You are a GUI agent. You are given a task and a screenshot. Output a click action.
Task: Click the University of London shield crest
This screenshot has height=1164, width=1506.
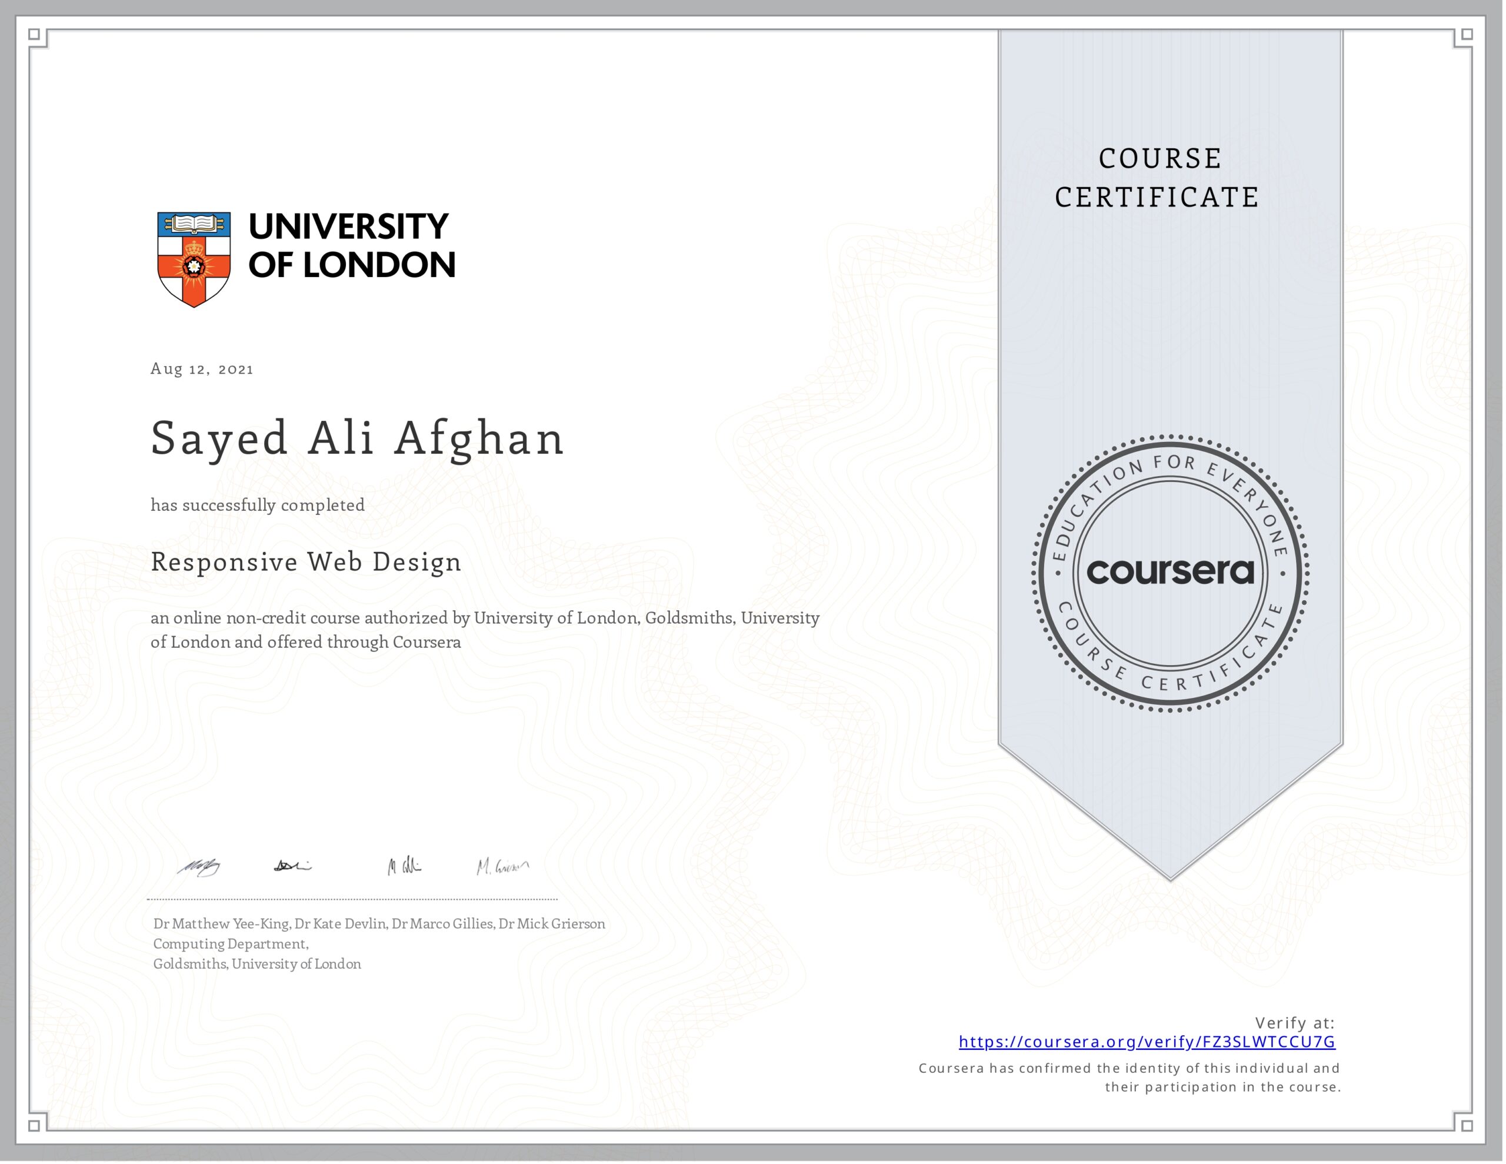point(194,260)
